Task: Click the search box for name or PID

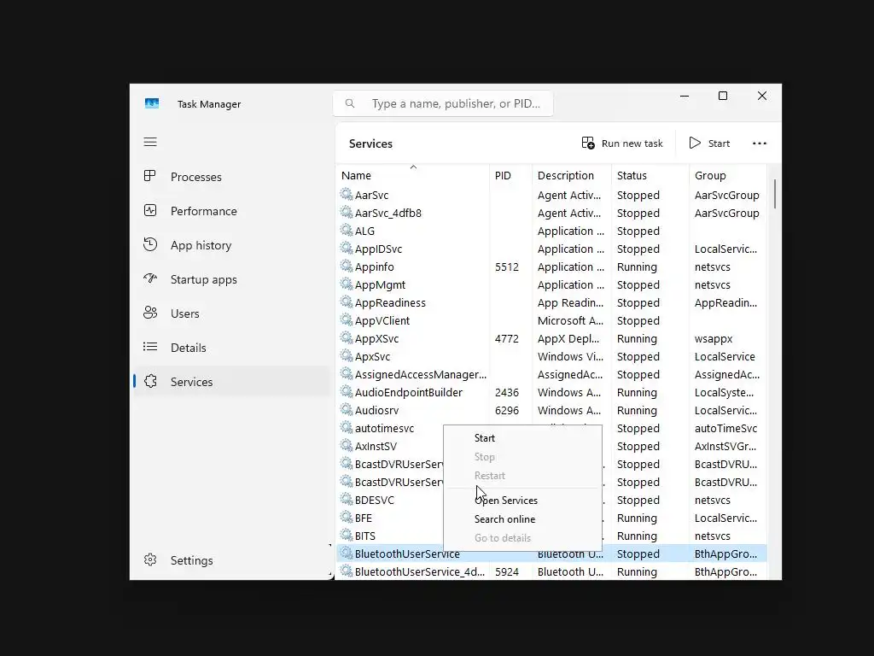Action: pyautogui.click(x=443, y=103)
